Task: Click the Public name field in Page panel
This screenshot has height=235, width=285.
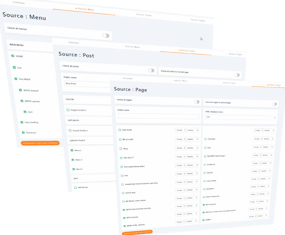Action: [158, 116]
